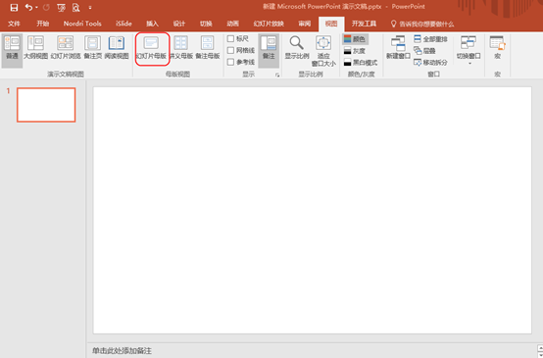Switch to the 动画 tab
Screen dimensions: 543x358
[232, 24]
